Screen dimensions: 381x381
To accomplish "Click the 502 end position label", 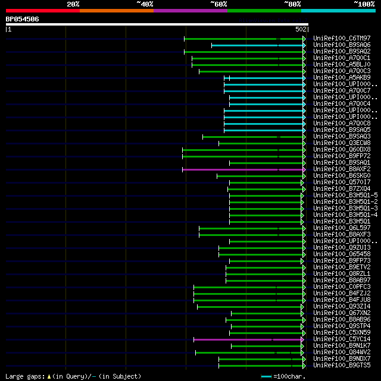I will tap(301, 29).
